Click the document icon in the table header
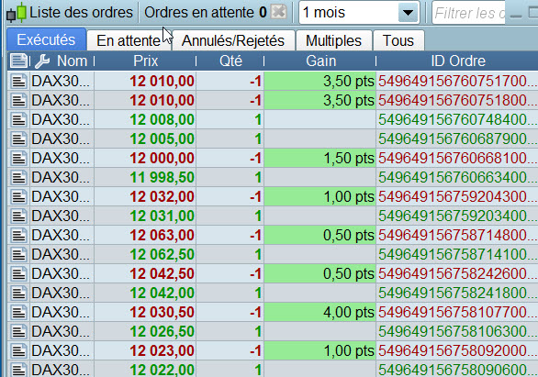The height and width of the screenshot is (377, 538). pyautogui.click(x=18, y=61)
